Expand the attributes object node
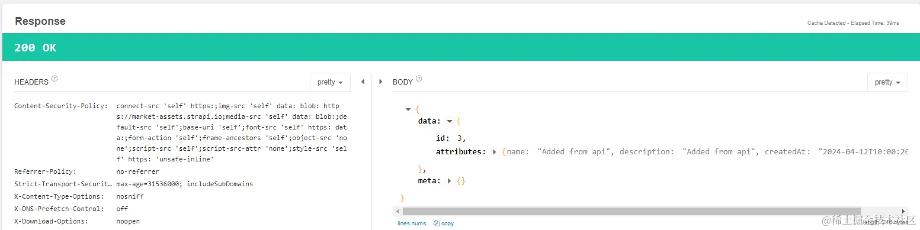Viewport: 920px width, 230px height. coord(495,152)
